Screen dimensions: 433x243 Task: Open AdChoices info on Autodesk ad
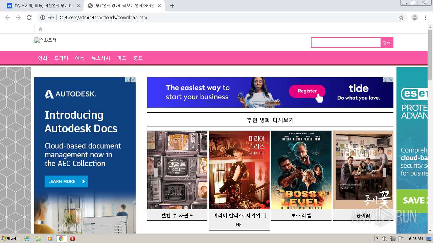(x=128, y=80)
